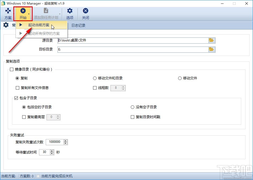Click the 开始 Start play icon
Screen dimensions: 253x180
(x=23, y=11)
